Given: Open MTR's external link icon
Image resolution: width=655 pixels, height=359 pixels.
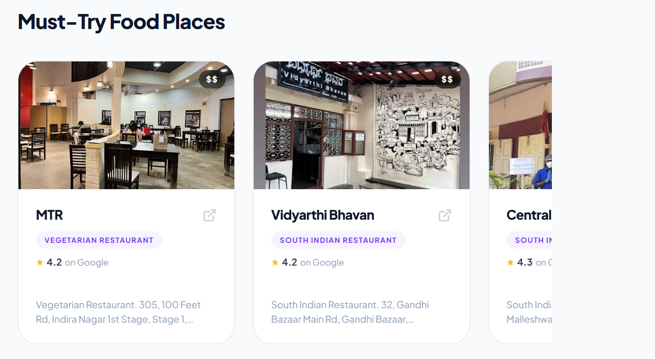Looking at the screenshot, I should (x=209, y=215).
